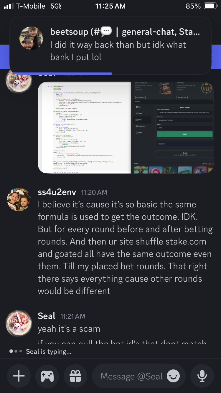
Task: Tap the 11:20 AM timestamp
Action: click(x=94, y=192)
